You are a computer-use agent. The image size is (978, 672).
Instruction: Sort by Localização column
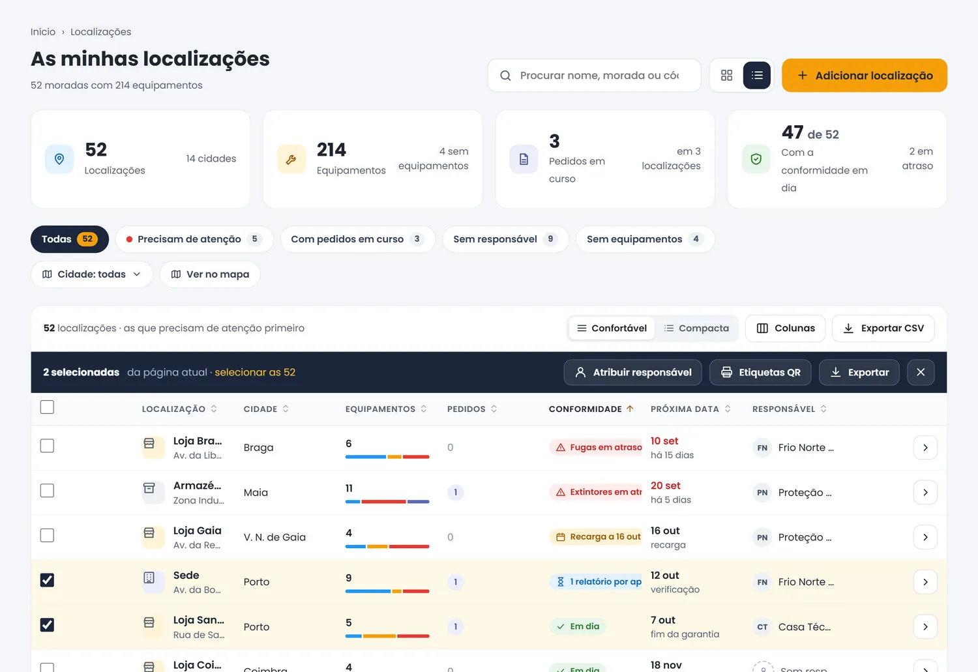(179, 409)
